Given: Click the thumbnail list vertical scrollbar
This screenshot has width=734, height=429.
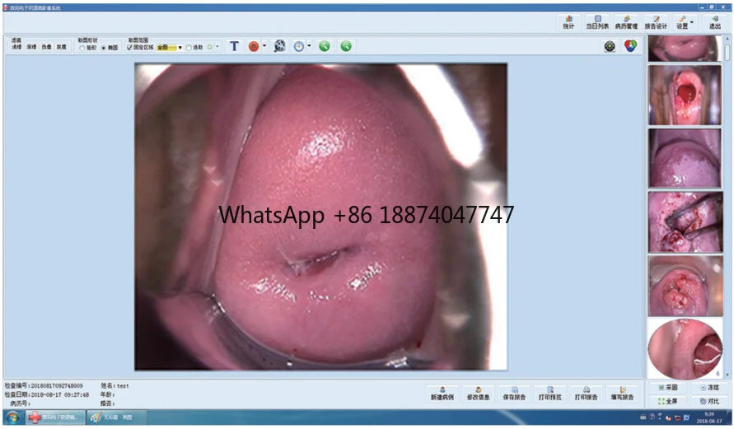Looking at the screenshot, I should [x=727, y=53].
